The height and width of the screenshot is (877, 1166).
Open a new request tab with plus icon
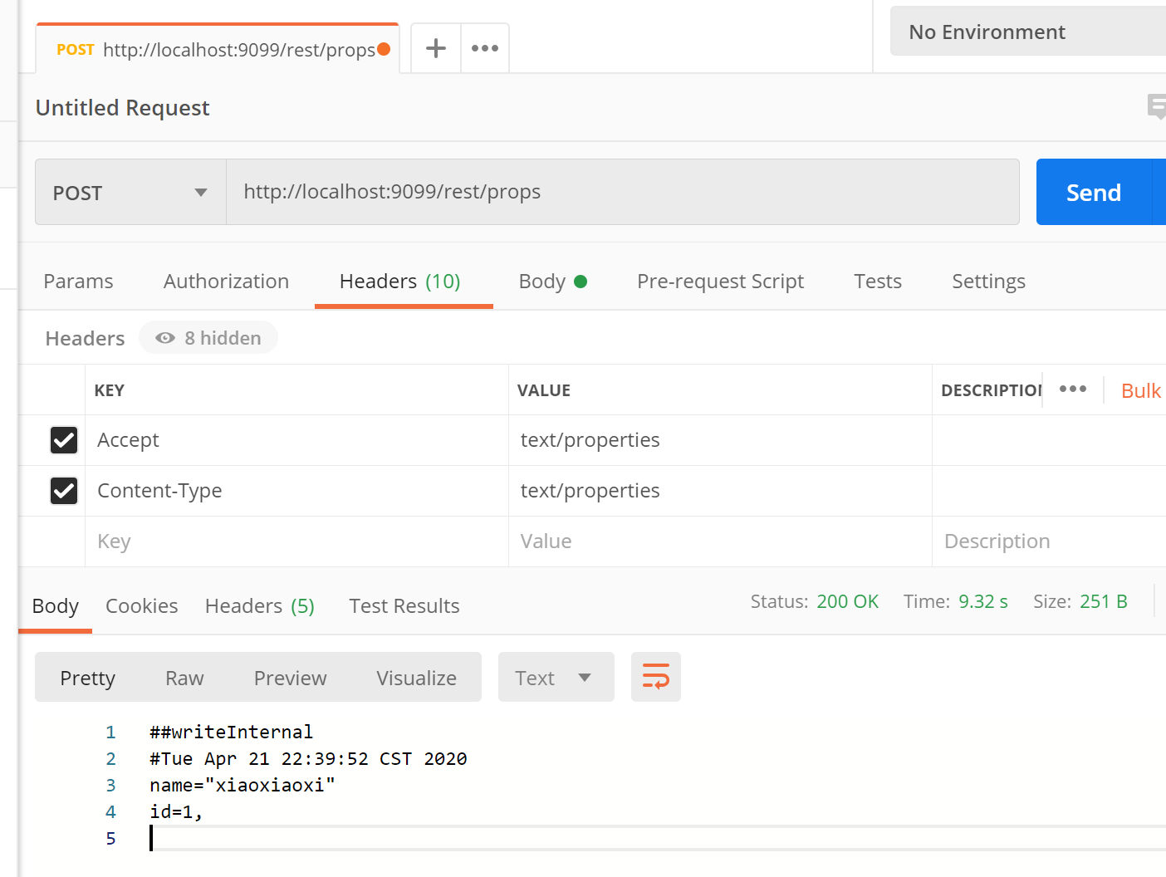pyautogui.click(x=436, y=48)
